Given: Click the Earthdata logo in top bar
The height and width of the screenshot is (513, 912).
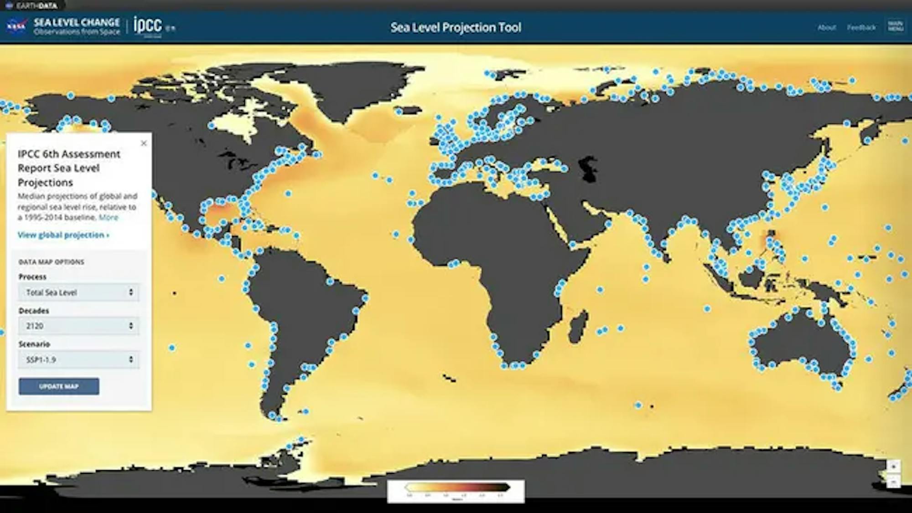Looking at the screenshot, I should [x=32, y=5].
